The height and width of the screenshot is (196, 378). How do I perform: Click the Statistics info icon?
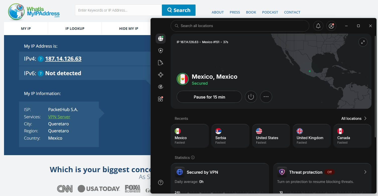click(193, 158)
